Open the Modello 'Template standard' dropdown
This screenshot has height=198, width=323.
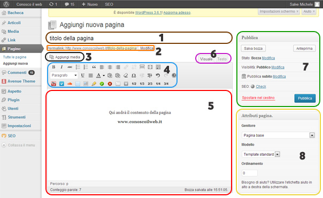260,154
